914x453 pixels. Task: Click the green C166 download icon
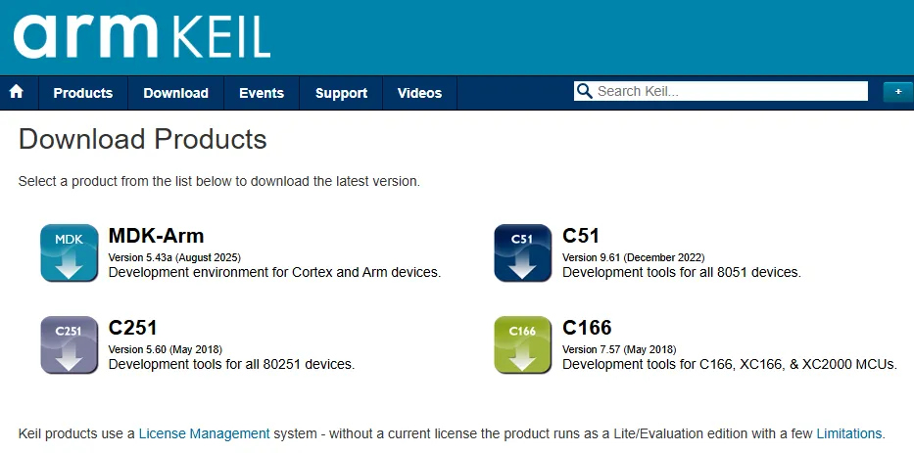(x=523, y=344)
